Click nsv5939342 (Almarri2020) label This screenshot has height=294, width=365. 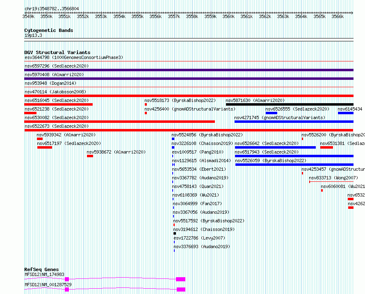pos(66,135)
